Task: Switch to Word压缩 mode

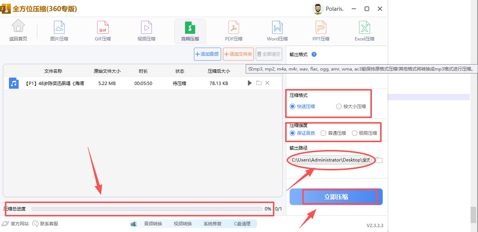Action: pos(277,31)
